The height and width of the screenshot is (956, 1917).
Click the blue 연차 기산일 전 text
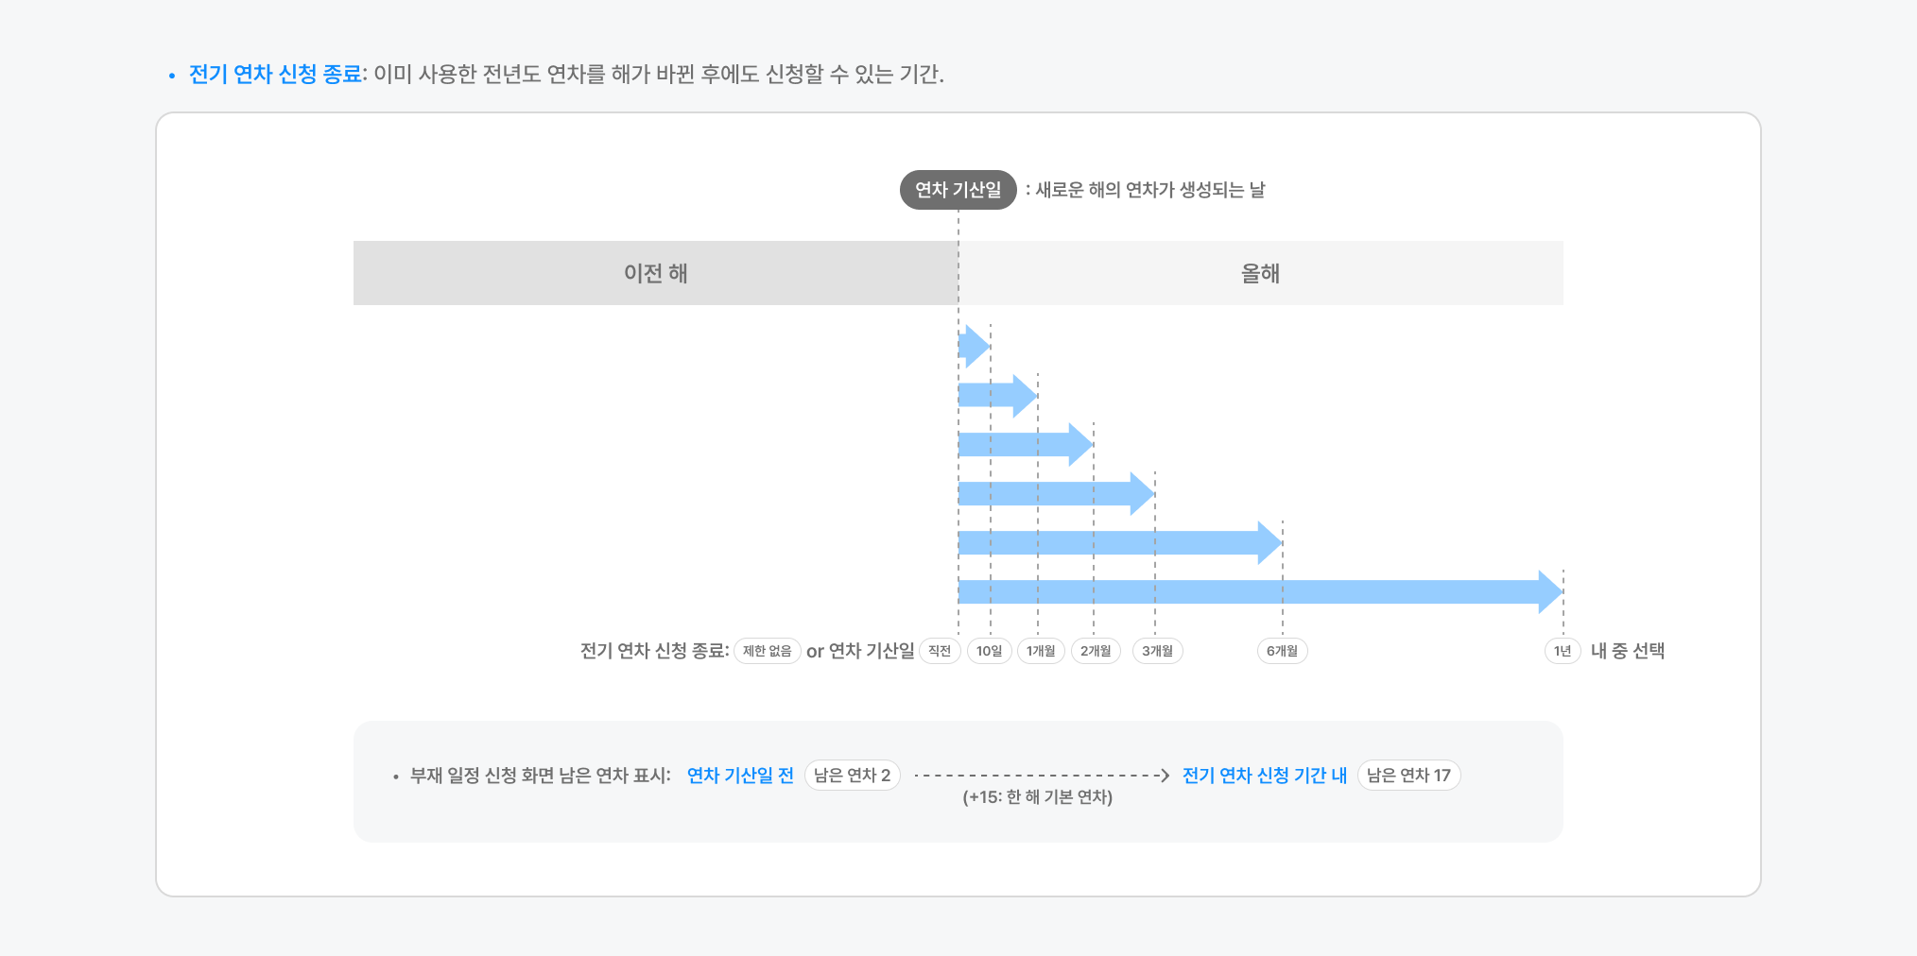pos(740,776)
